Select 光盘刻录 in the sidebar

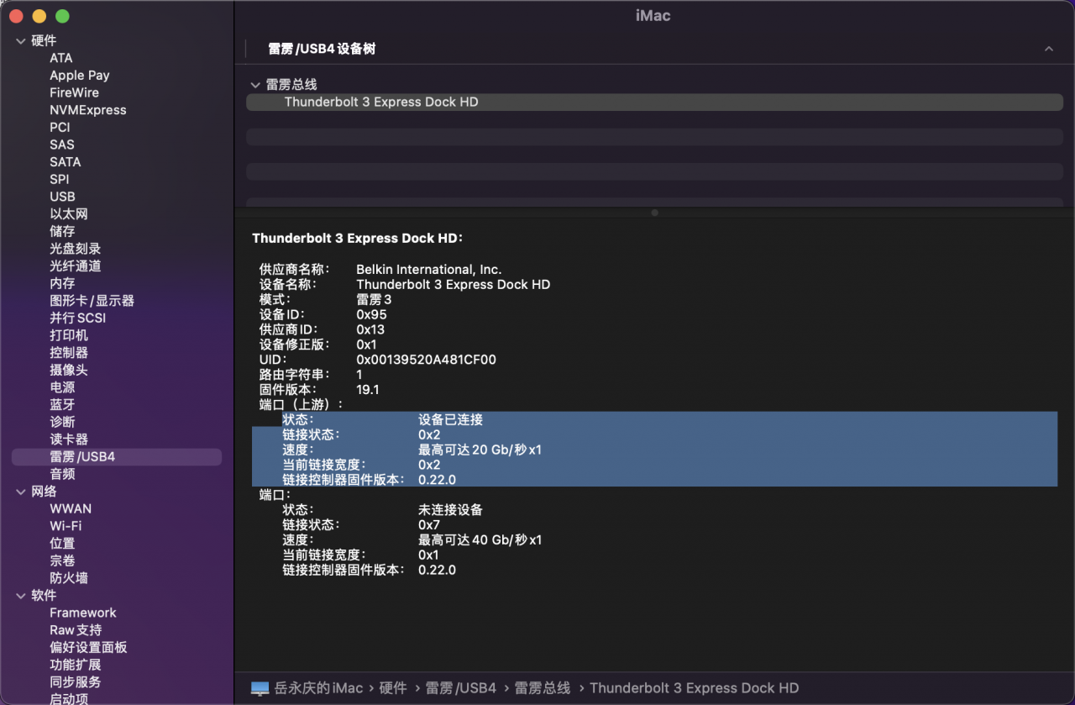click(x=76, y=249)
